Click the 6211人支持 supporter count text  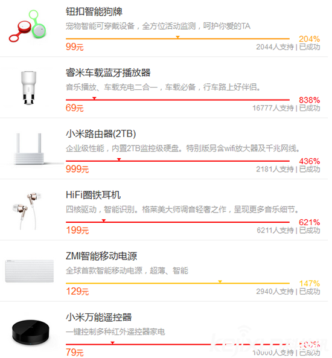click(x=275, y=231)
